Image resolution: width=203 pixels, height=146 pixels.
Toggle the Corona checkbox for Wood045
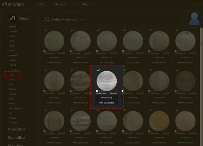97,91
